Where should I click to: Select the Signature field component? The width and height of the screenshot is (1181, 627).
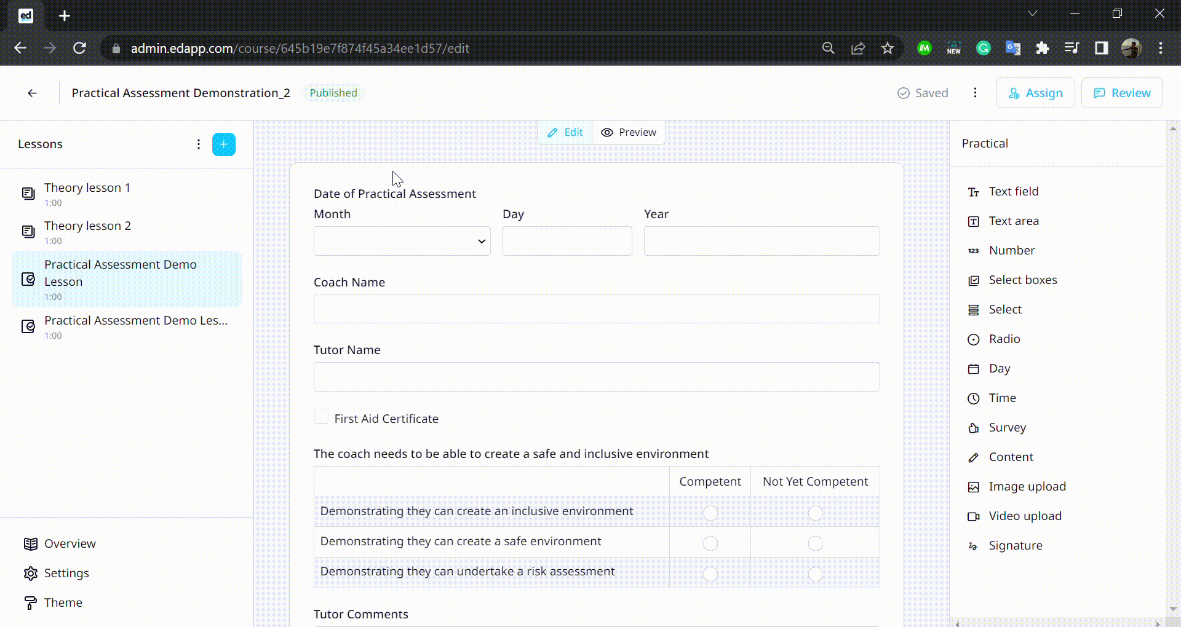[x=1015, y=545]
